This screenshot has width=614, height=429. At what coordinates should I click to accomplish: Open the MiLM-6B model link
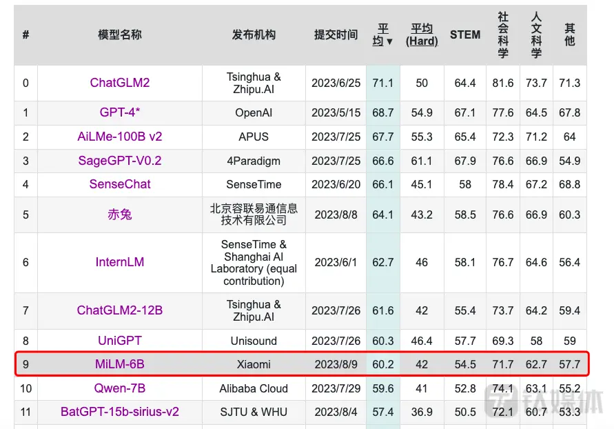click(x=119, y=364)
